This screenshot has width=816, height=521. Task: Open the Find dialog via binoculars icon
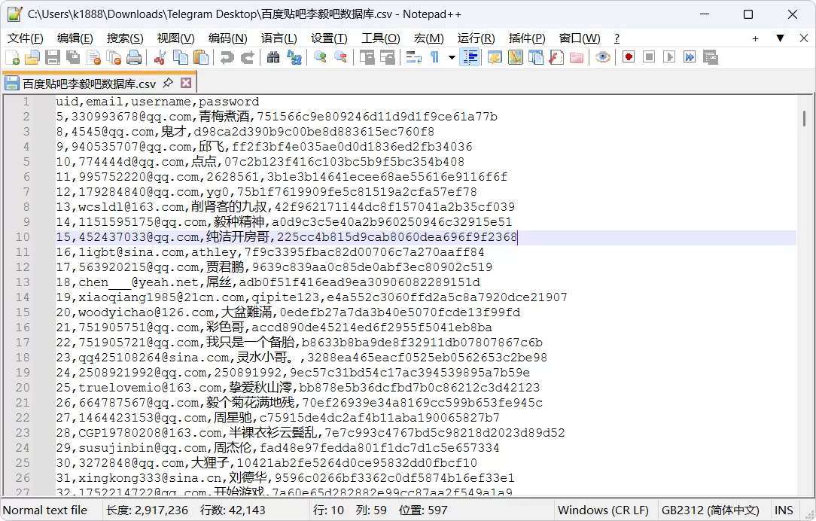coord(274,56)
